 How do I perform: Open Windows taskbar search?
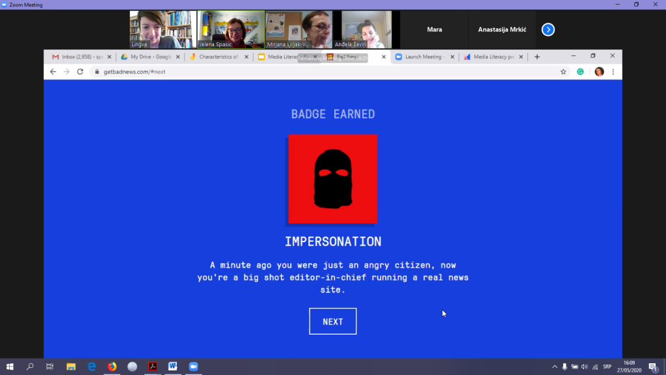tap(30, 367)
